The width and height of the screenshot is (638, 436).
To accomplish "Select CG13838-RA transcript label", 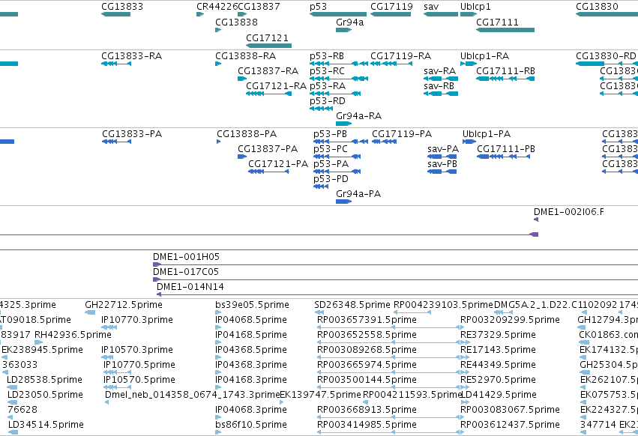I will 246,56.
